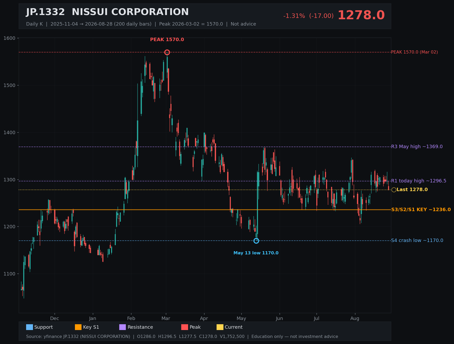Select the 'Mar' x-axis month label

[166, 318]
